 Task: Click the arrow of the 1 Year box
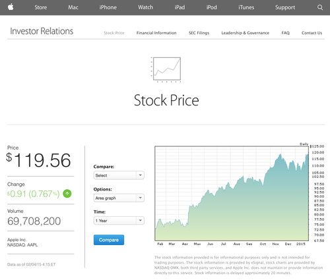click(140, 221)
